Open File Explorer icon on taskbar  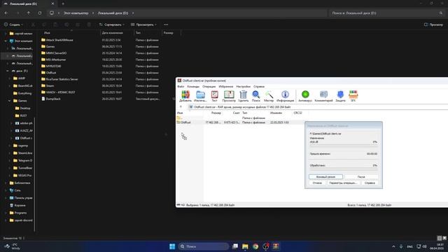coord(245,246)
